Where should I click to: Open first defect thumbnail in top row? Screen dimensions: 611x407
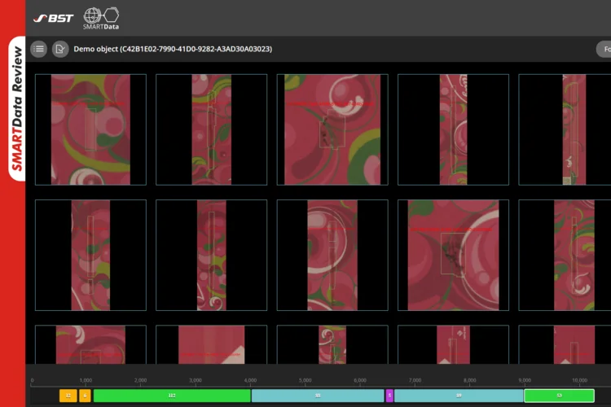(90, 129)
